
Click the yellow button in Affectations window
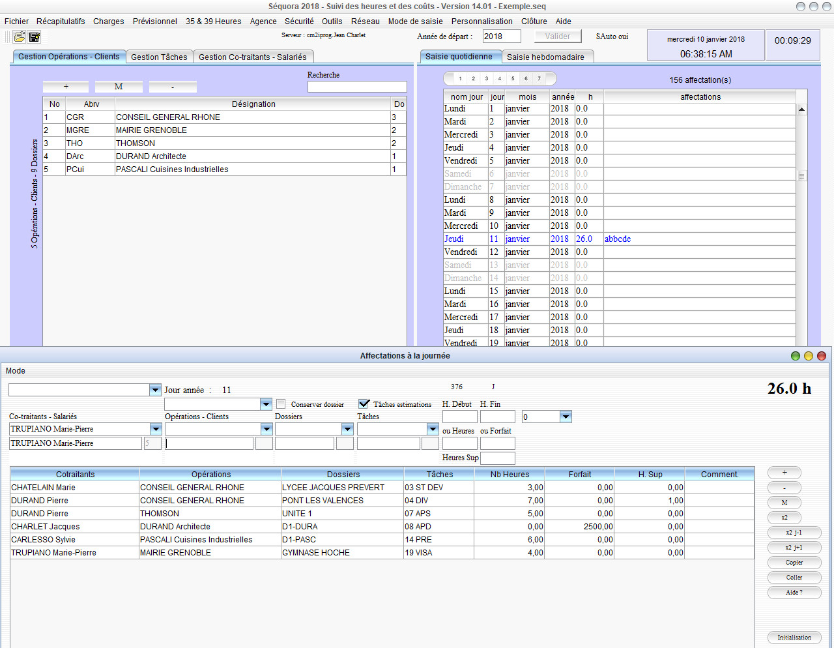coord(809,356)
